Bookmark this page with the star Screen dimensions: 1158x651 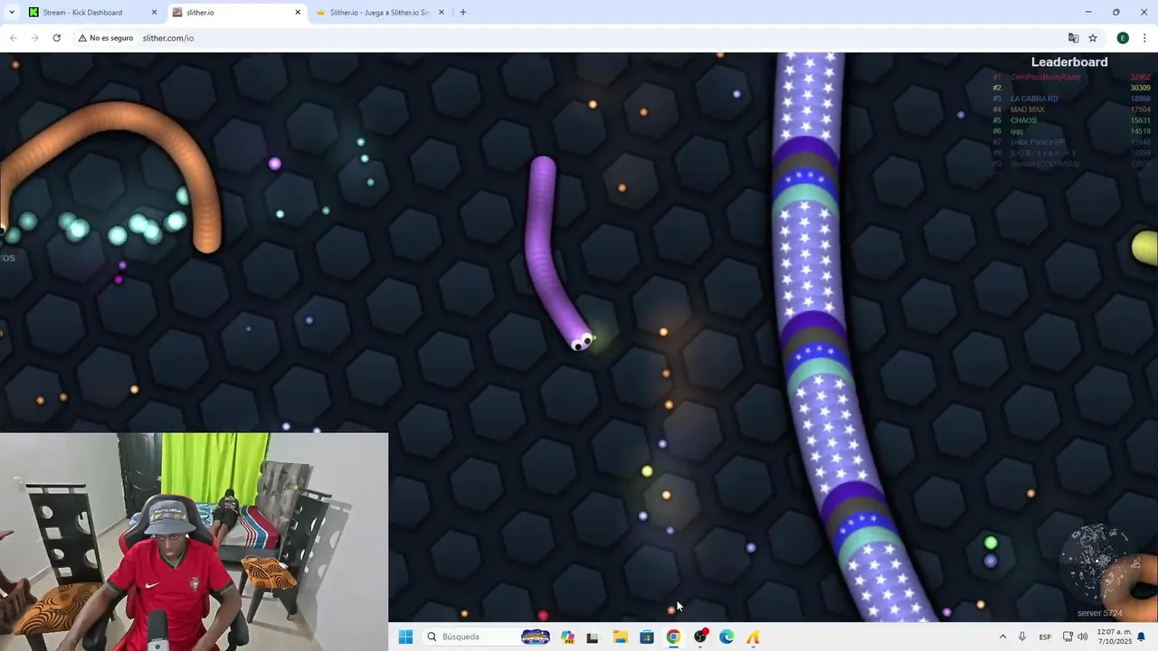(1093, 38)
